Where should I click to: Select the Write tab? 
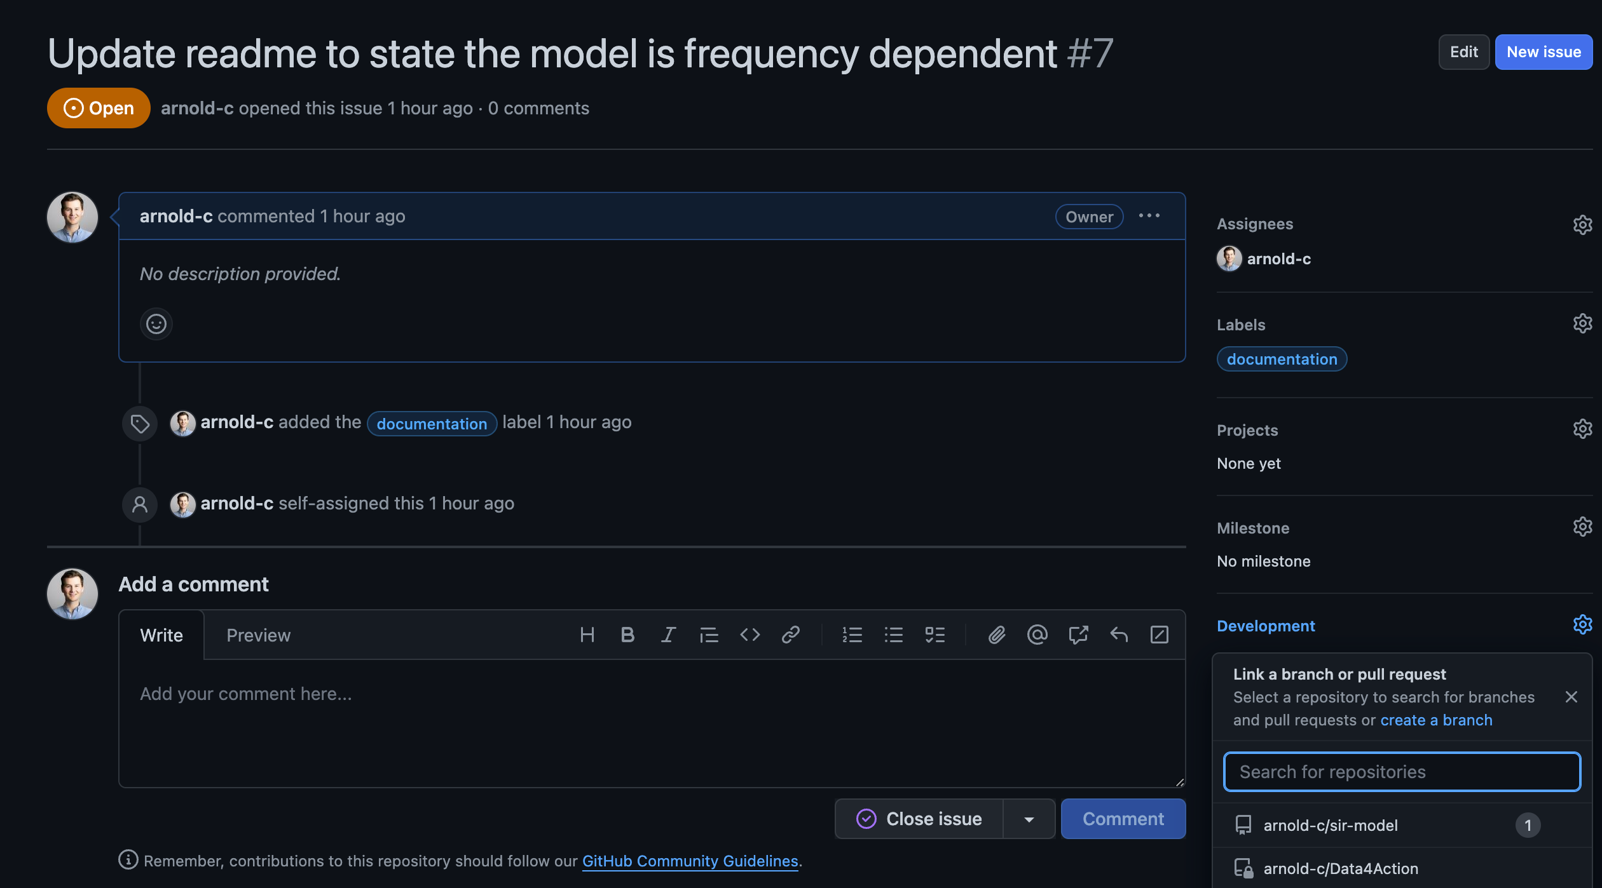point(161,635)
